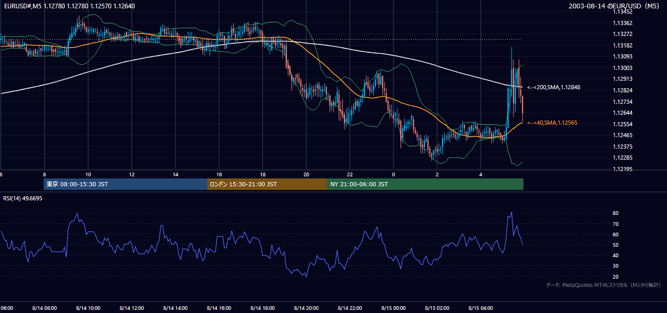Click price axis label 1.12644
The width and height of the screenshot is (667, 313).
623,113
